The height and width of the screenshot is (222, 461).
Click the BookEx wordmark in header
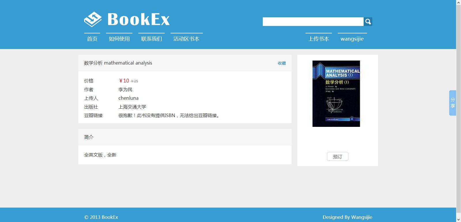(x=138, y=20)
